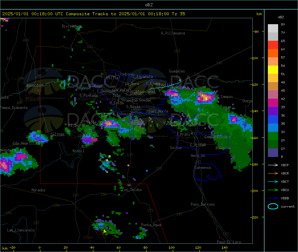Click the orange VBCR arrow in legend

(273, 173)
